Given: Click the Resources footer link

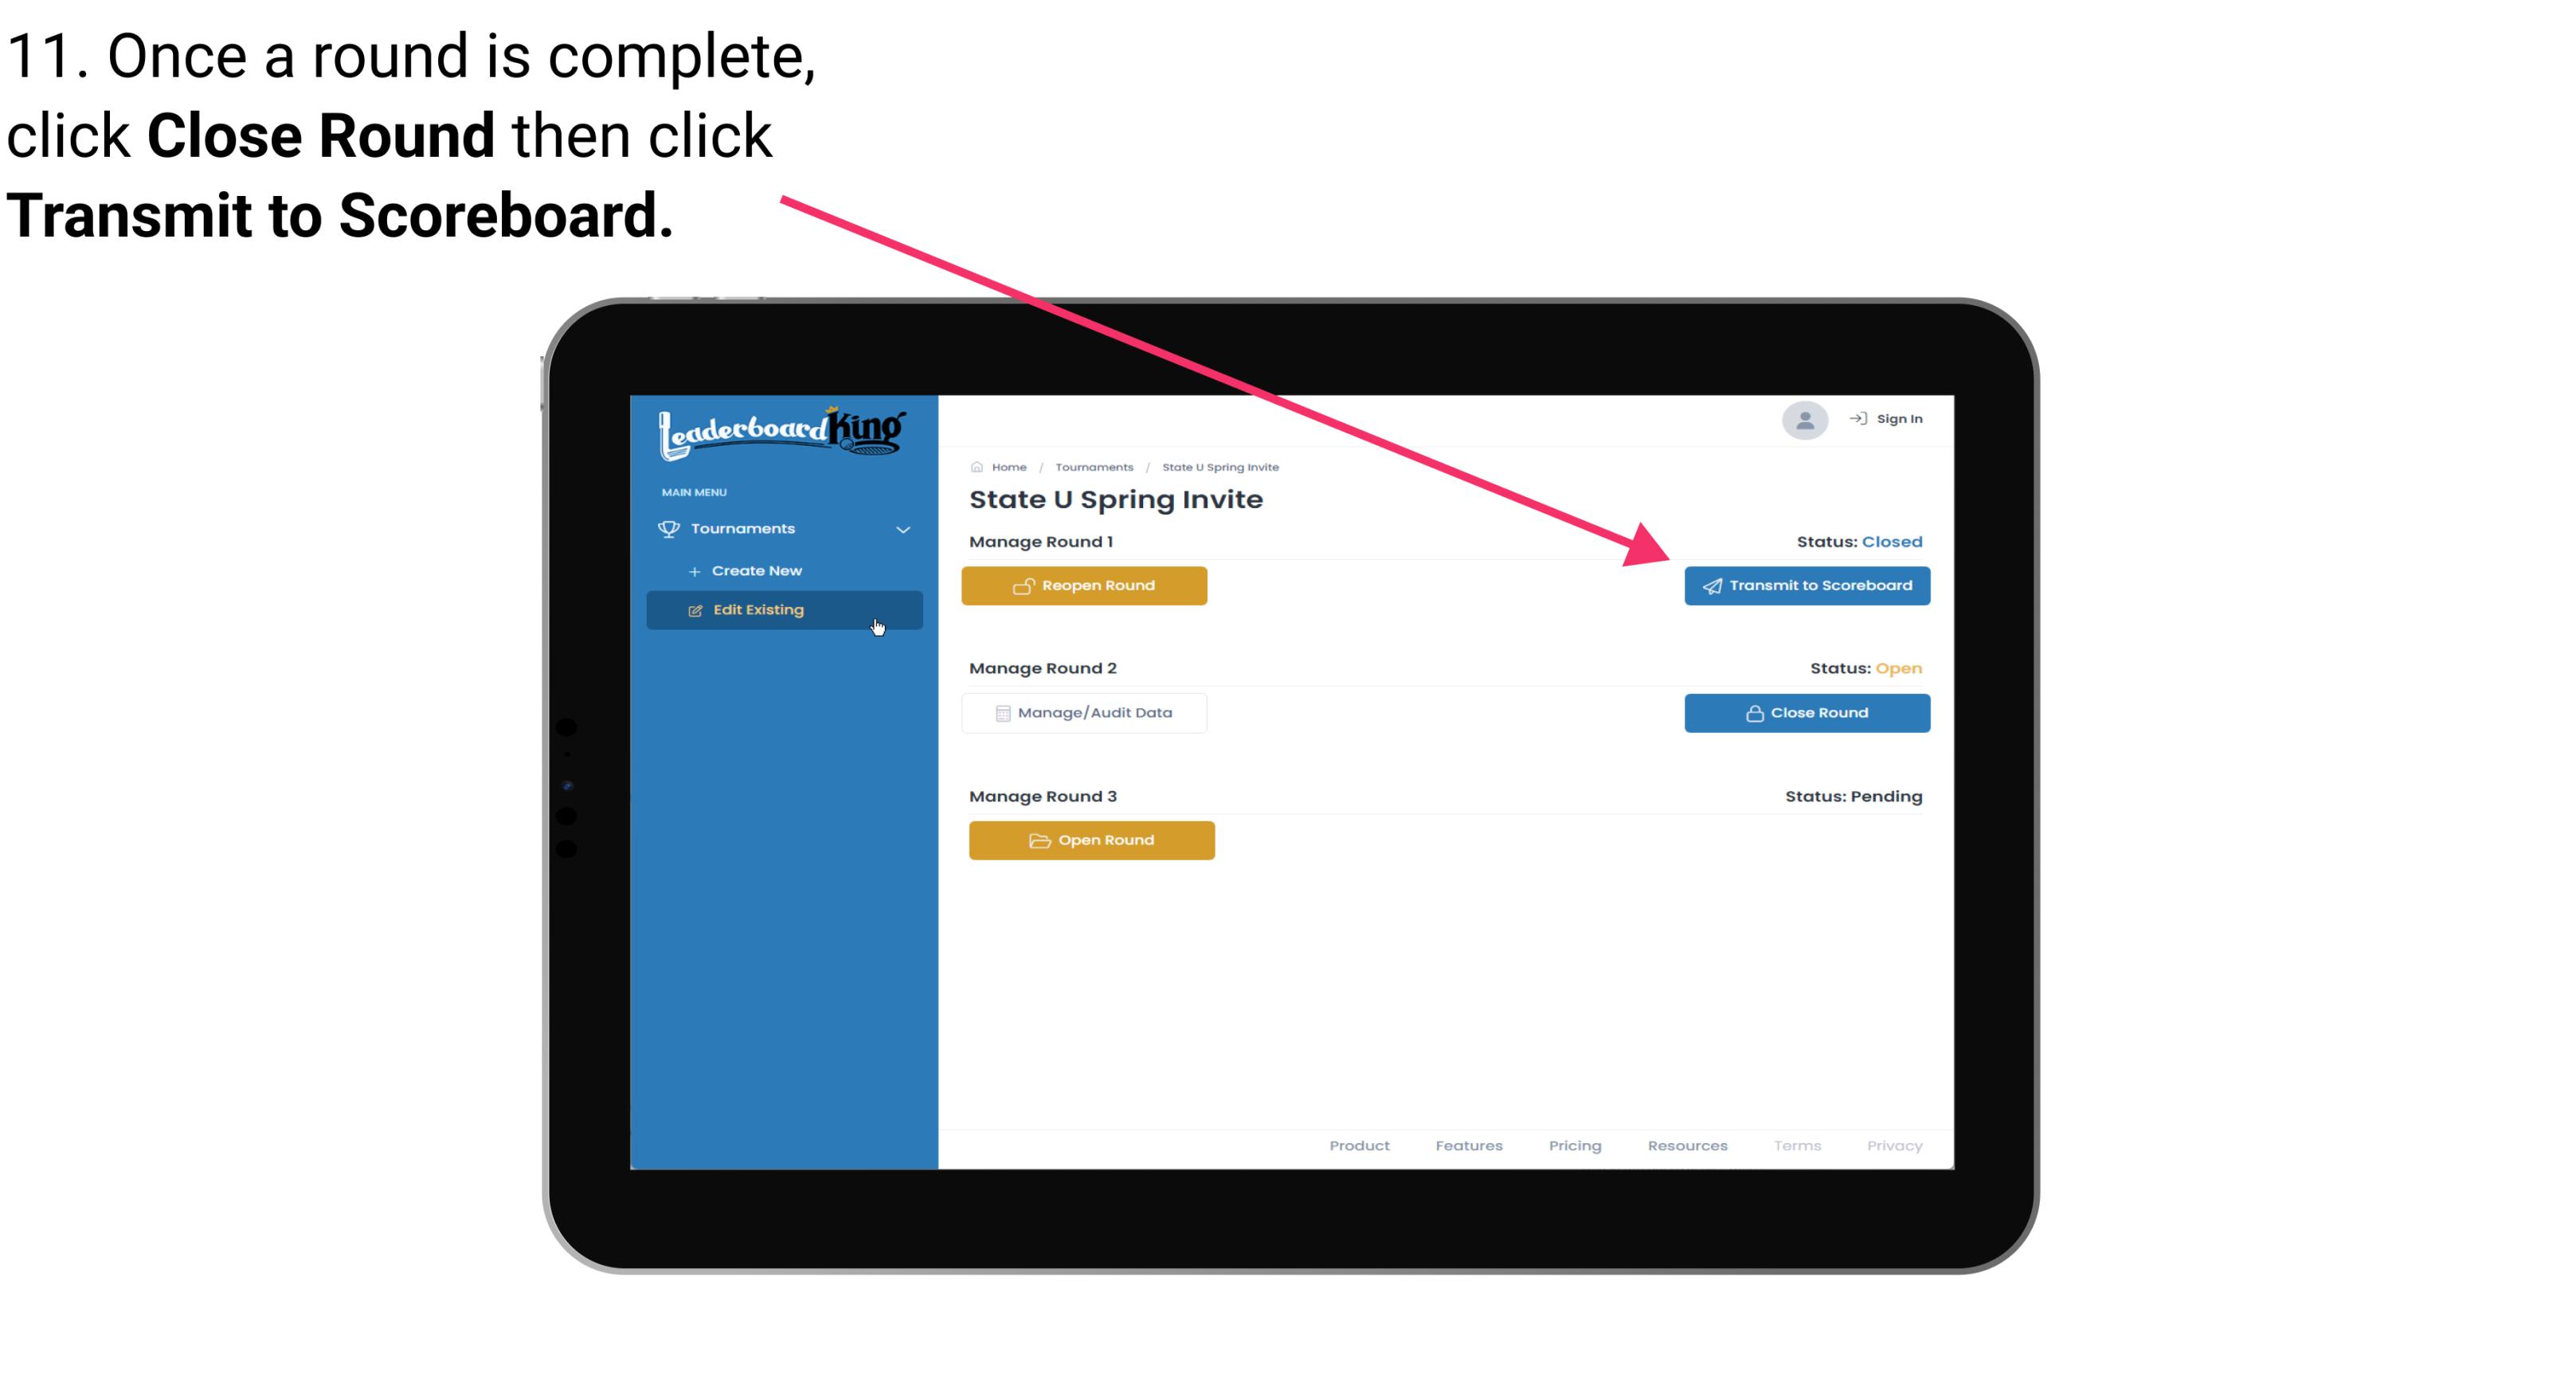Looking at the screenshot, I should point(1687,1145).
